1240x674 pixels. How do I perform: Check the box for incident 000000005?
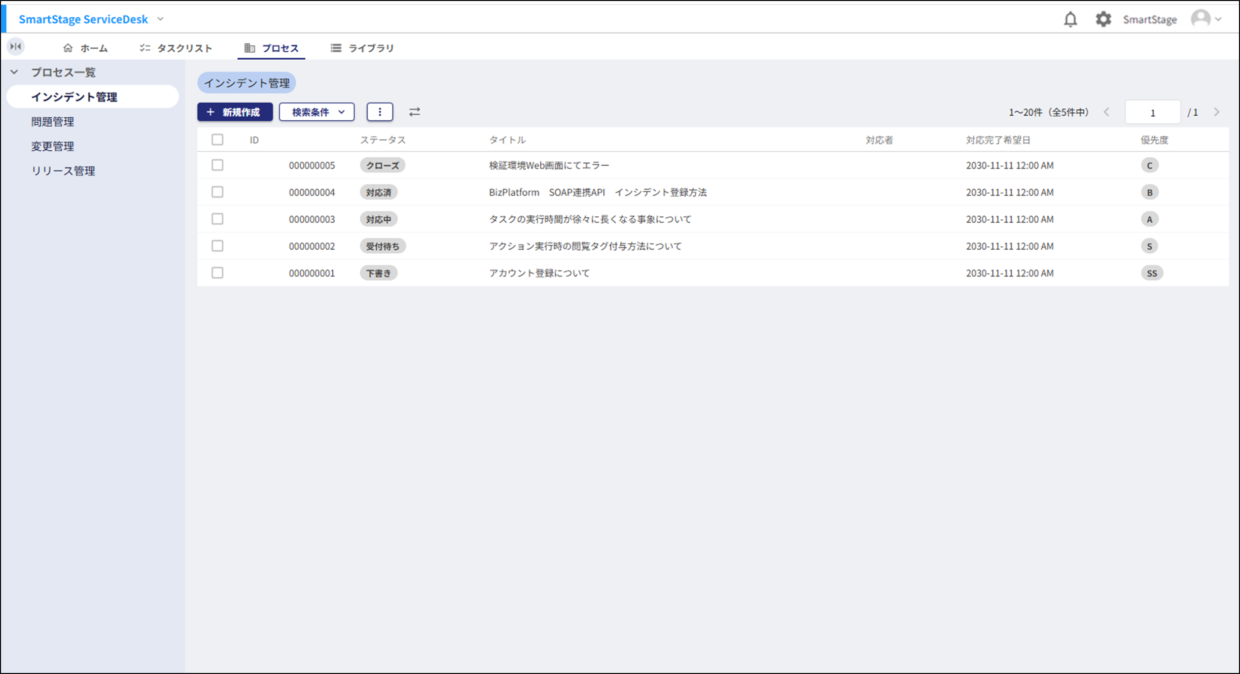217,165
